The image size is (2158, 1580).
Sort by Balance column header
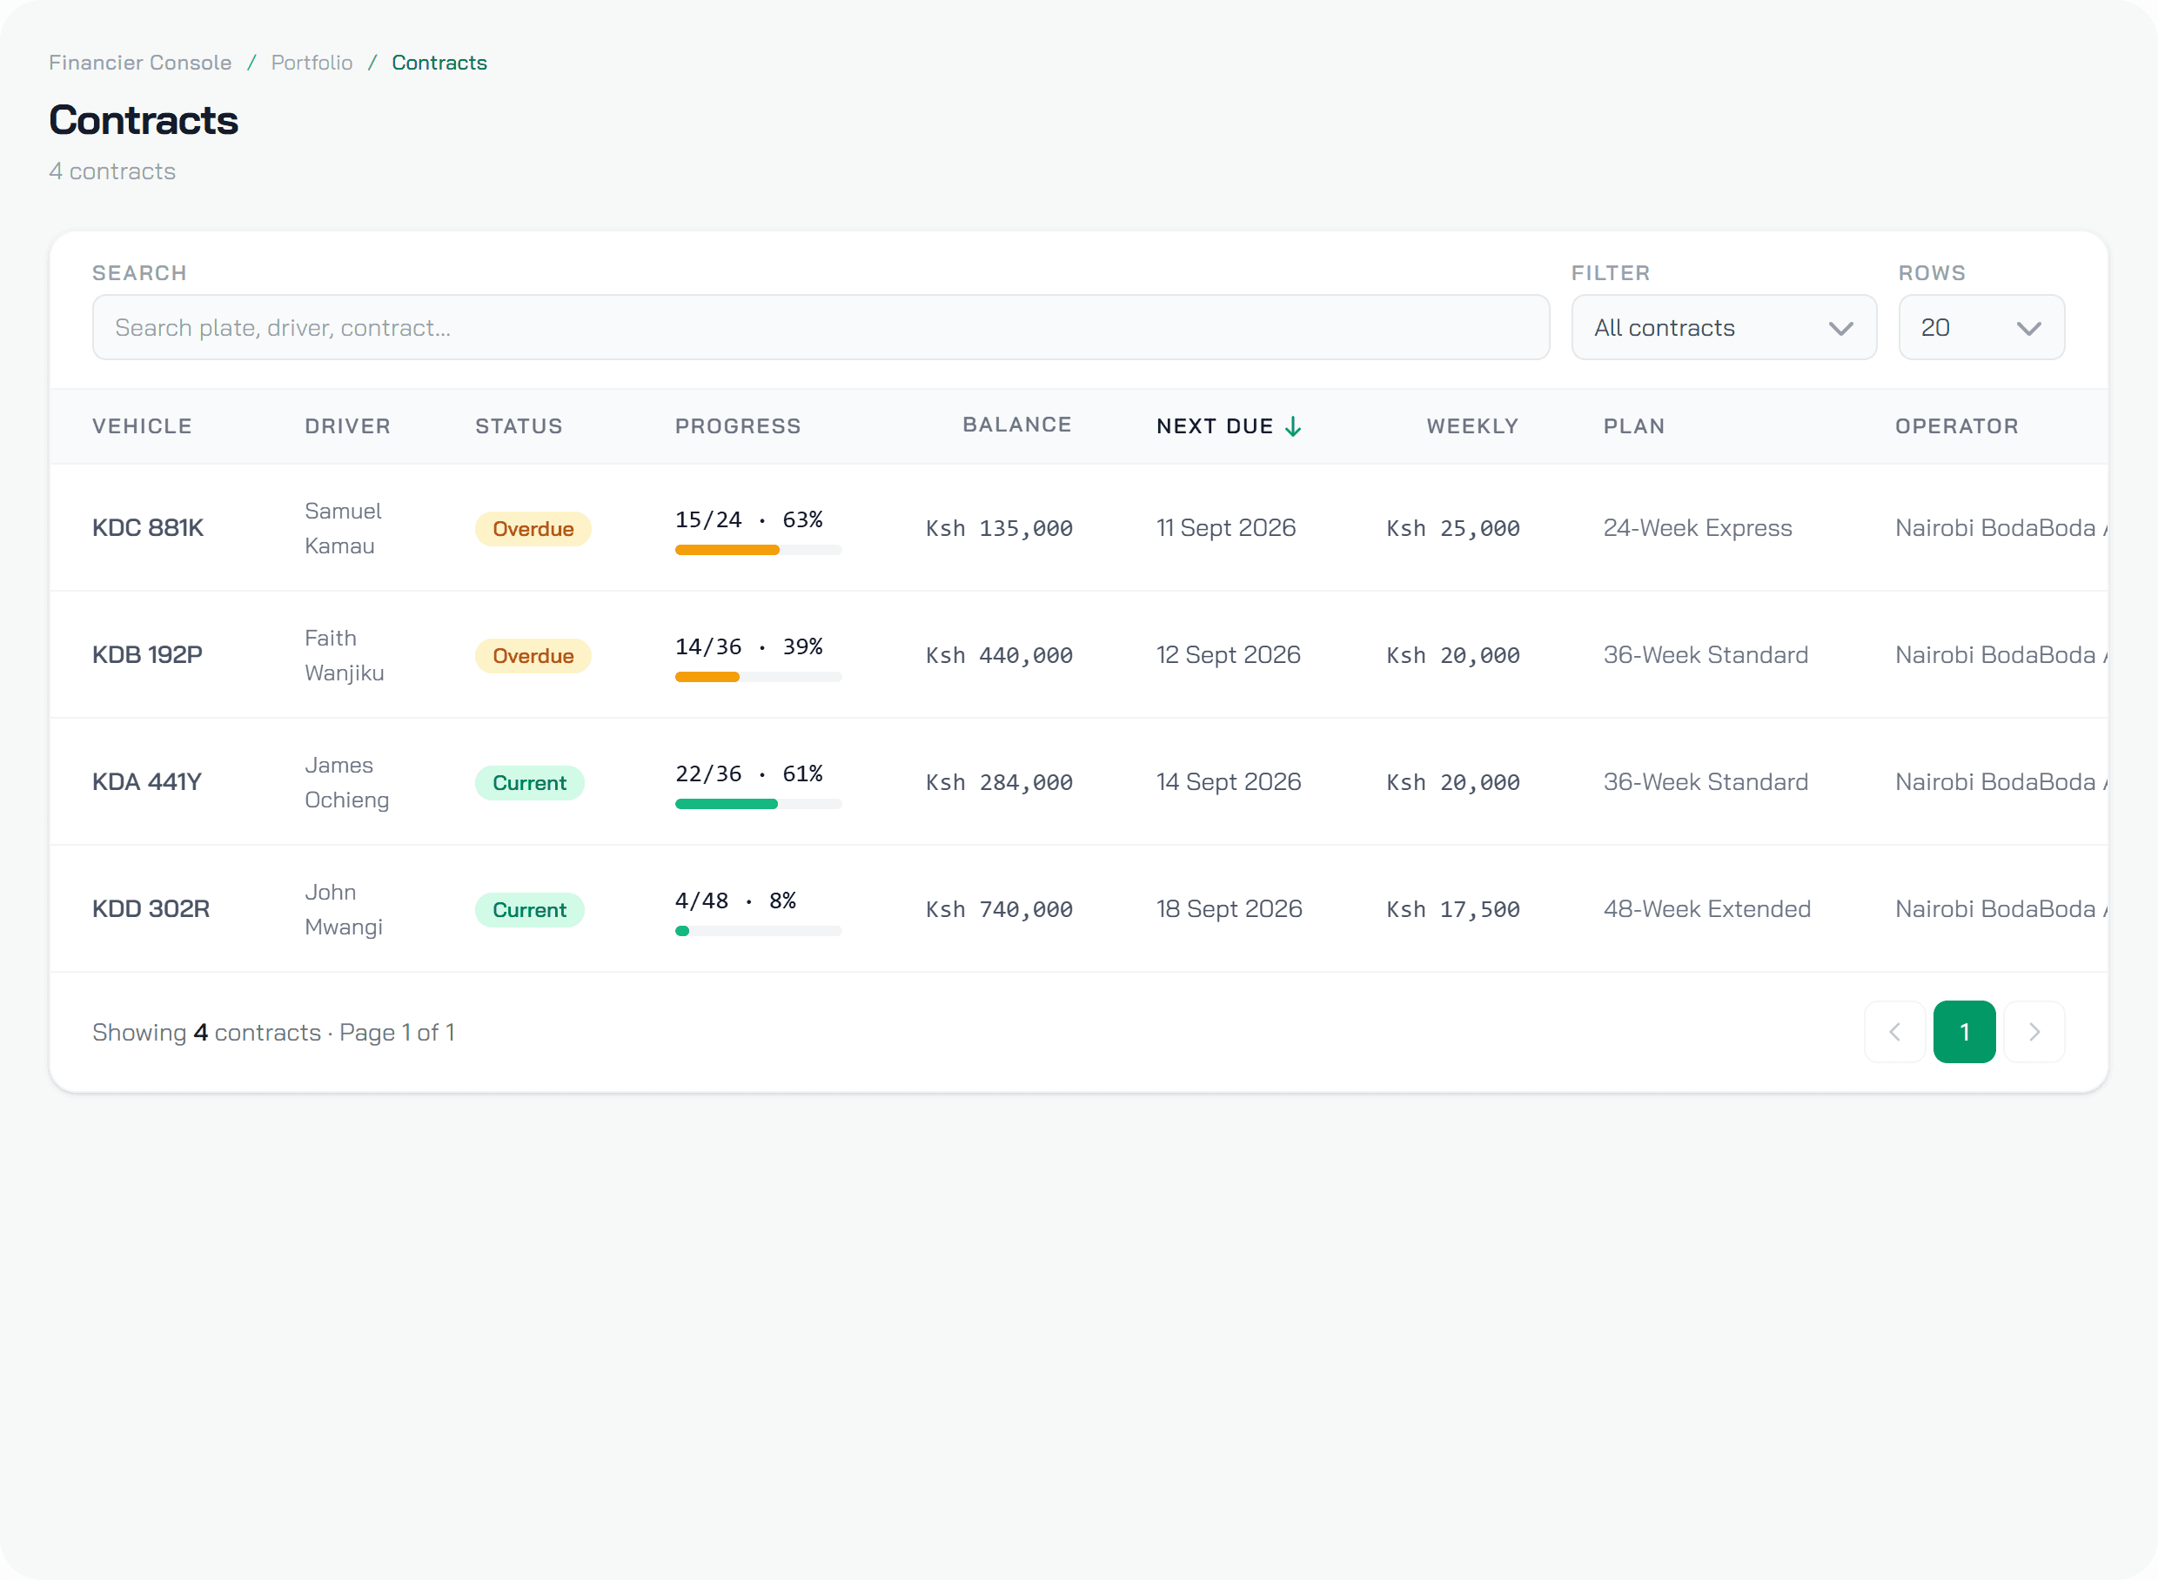tap(1017, 425)
